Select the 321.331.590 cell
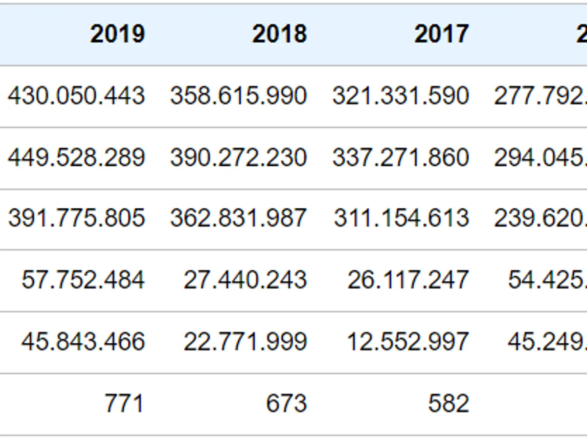The width and height of the screenshot is (587, 440). (x=401, y=96)
